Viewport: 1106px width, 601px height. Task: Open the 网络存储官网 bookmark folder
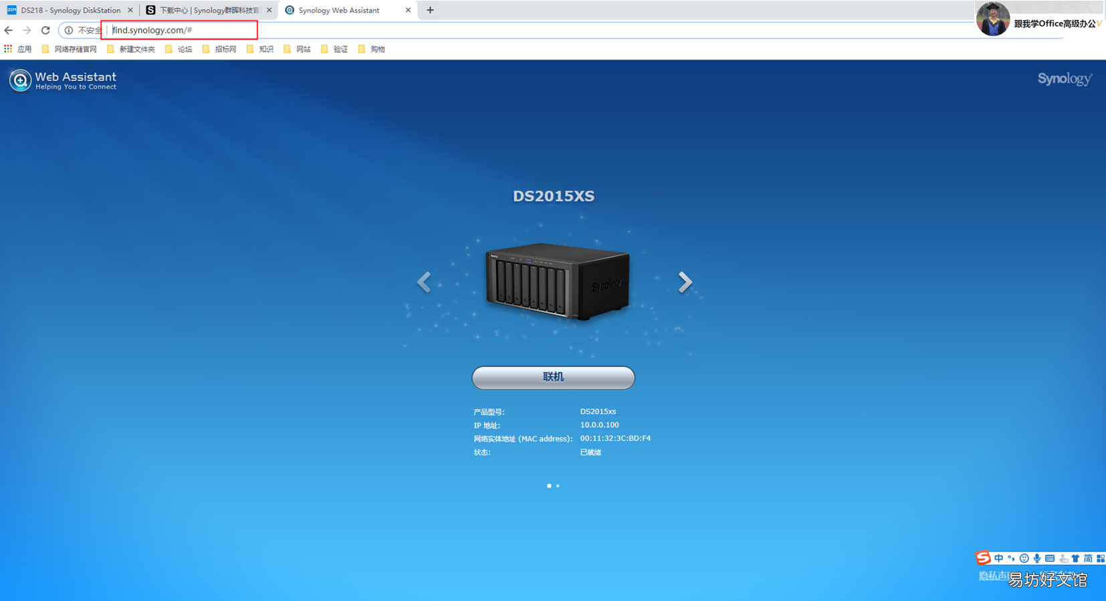69,49
